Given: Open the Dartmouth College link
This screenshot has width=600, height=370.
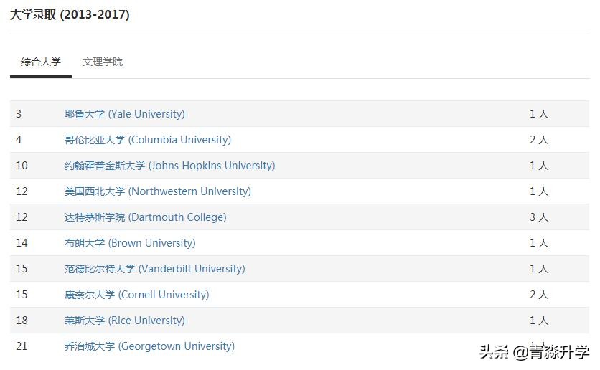Looking at the screenshot, I should 145,217.
